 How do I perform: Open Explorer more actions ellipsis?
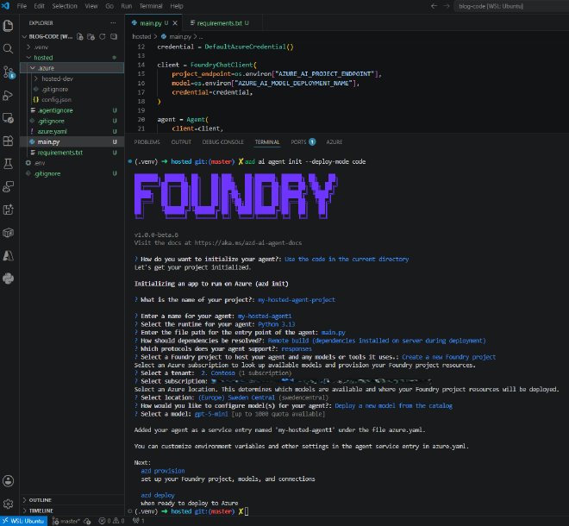(x=113, y=23)
